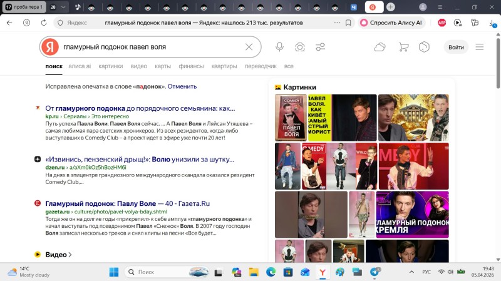
Task: Open Yandex weather cloud icon
Action: [x=380, y=47]
